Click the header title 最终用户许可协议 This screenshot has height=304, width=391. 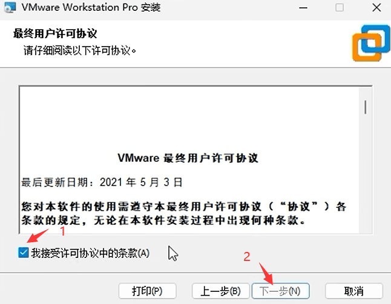point(55,33)
